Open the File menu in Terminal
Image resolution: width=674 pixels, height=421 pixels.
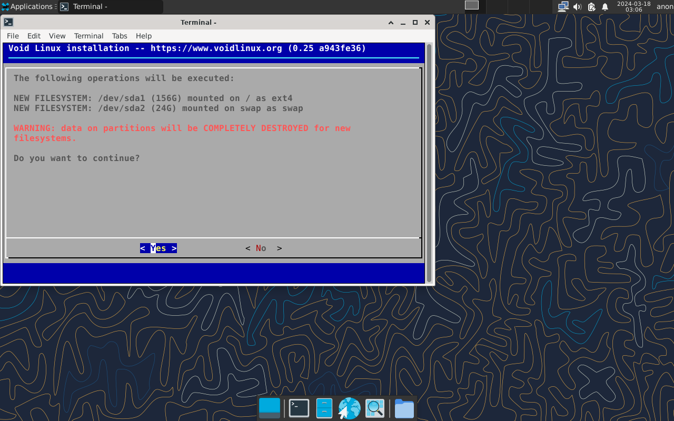pos(13,36)
